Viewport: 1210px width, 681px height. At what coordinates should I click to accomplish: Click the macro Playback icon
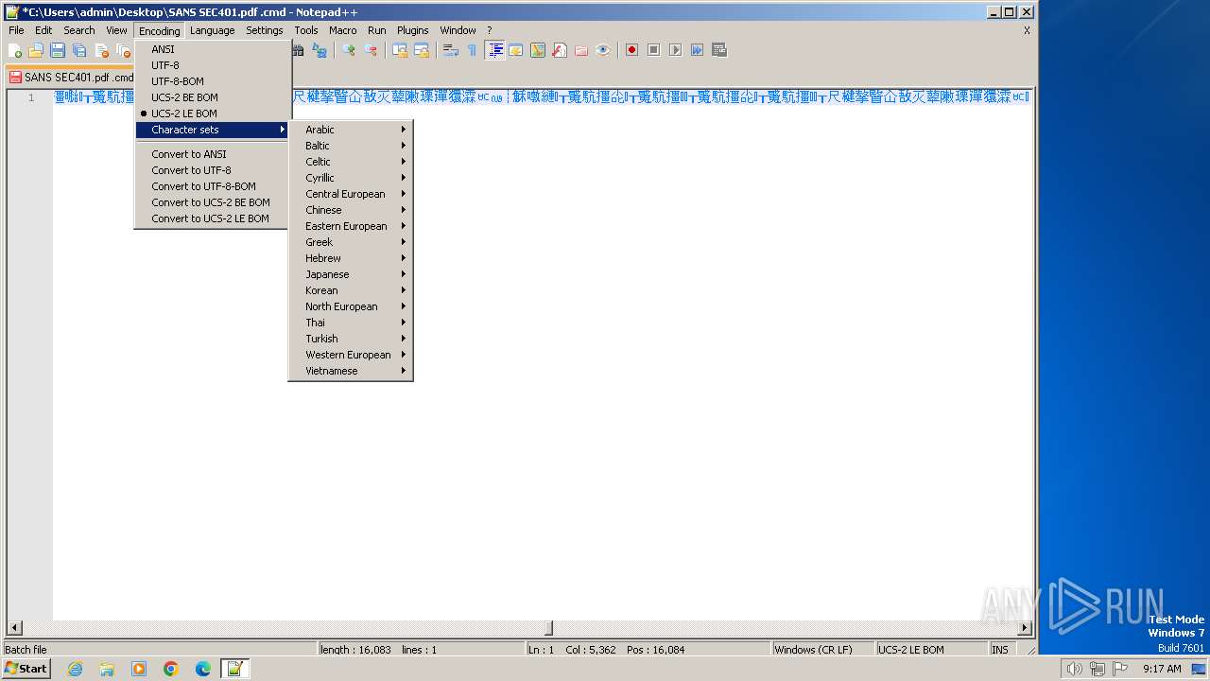click(675, 50)
